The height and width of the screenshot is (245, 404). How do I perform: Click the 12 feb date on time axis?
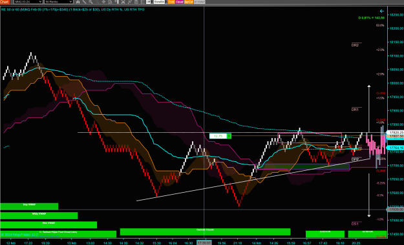pos(11,243)
